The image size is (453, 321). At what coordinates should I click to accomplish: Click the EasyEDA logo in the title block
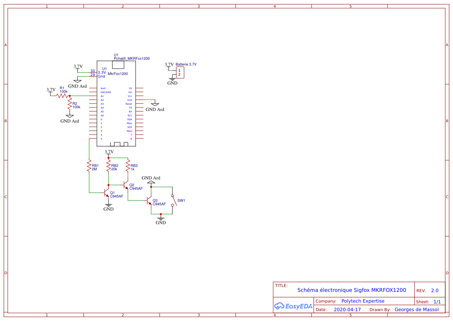tap(293, 306)
